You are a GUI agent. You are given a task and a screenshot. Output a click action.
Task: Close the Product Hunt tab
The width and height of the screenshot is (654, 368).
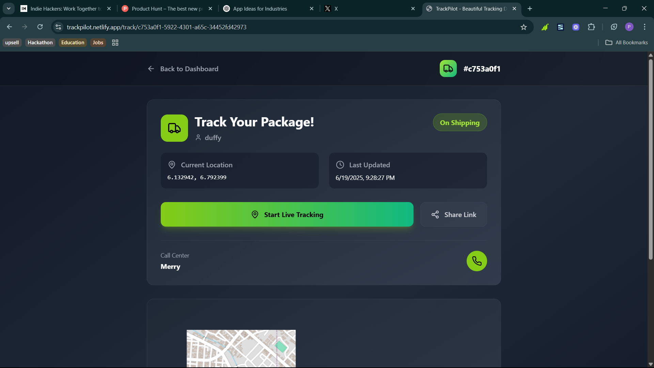pos(210,9)
